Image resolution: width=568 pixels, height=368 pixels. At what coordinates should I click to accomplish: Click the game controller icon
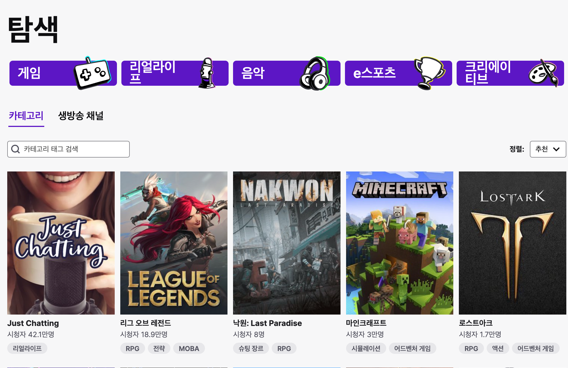click(x=92, y=73)
